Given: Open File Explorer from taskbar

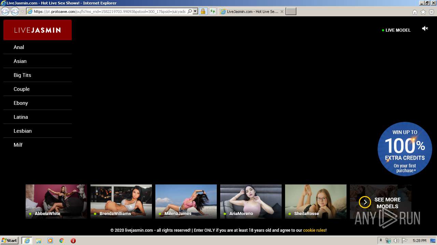Looking at the screenshot, I should 39,241.
